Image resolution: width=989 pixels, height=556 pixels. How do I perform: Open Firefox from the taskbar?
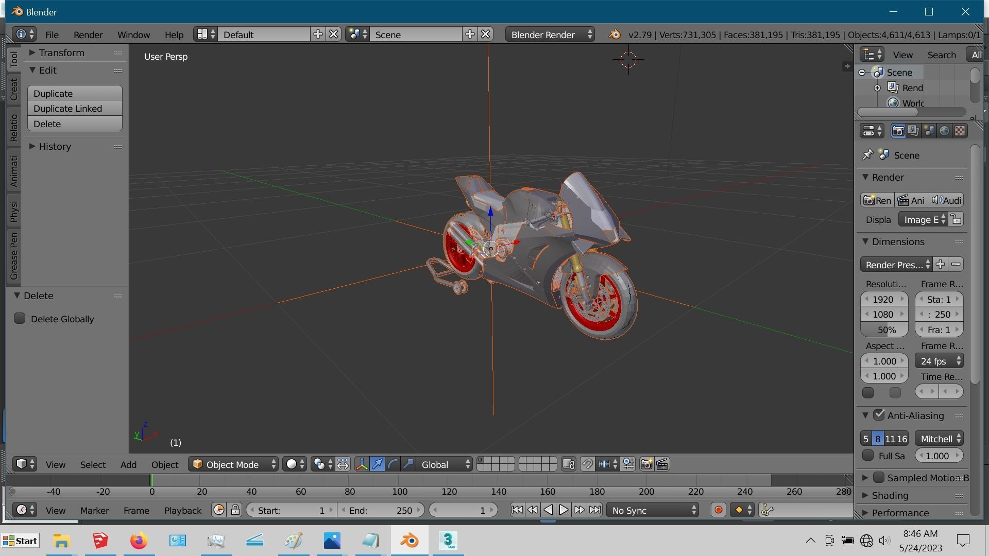click(x=139, y=541)
